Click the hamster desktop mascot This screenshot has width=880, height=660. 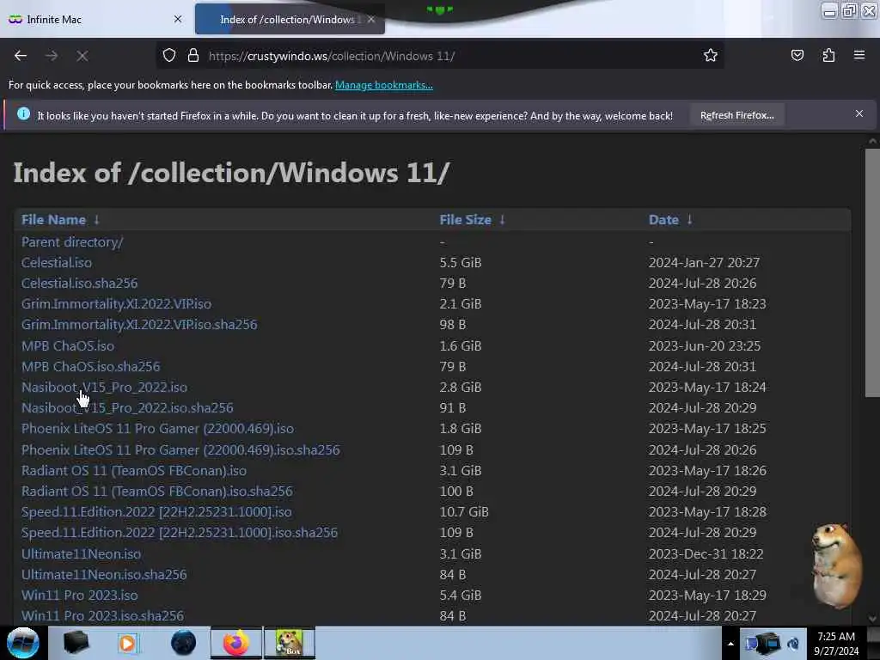coord(837,565)
